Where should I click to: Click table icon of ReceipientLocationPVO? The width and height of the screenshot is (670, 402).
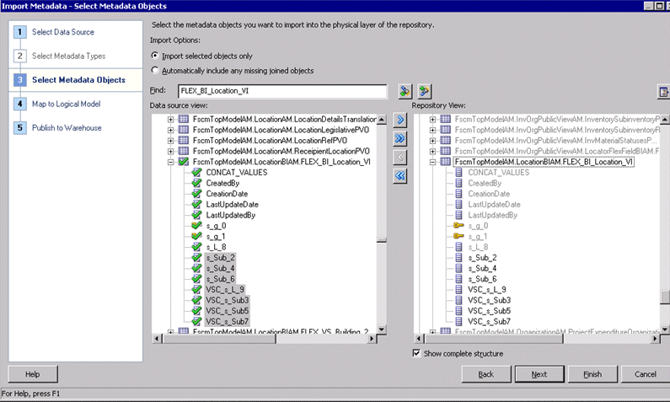click(x=184, y=151)
